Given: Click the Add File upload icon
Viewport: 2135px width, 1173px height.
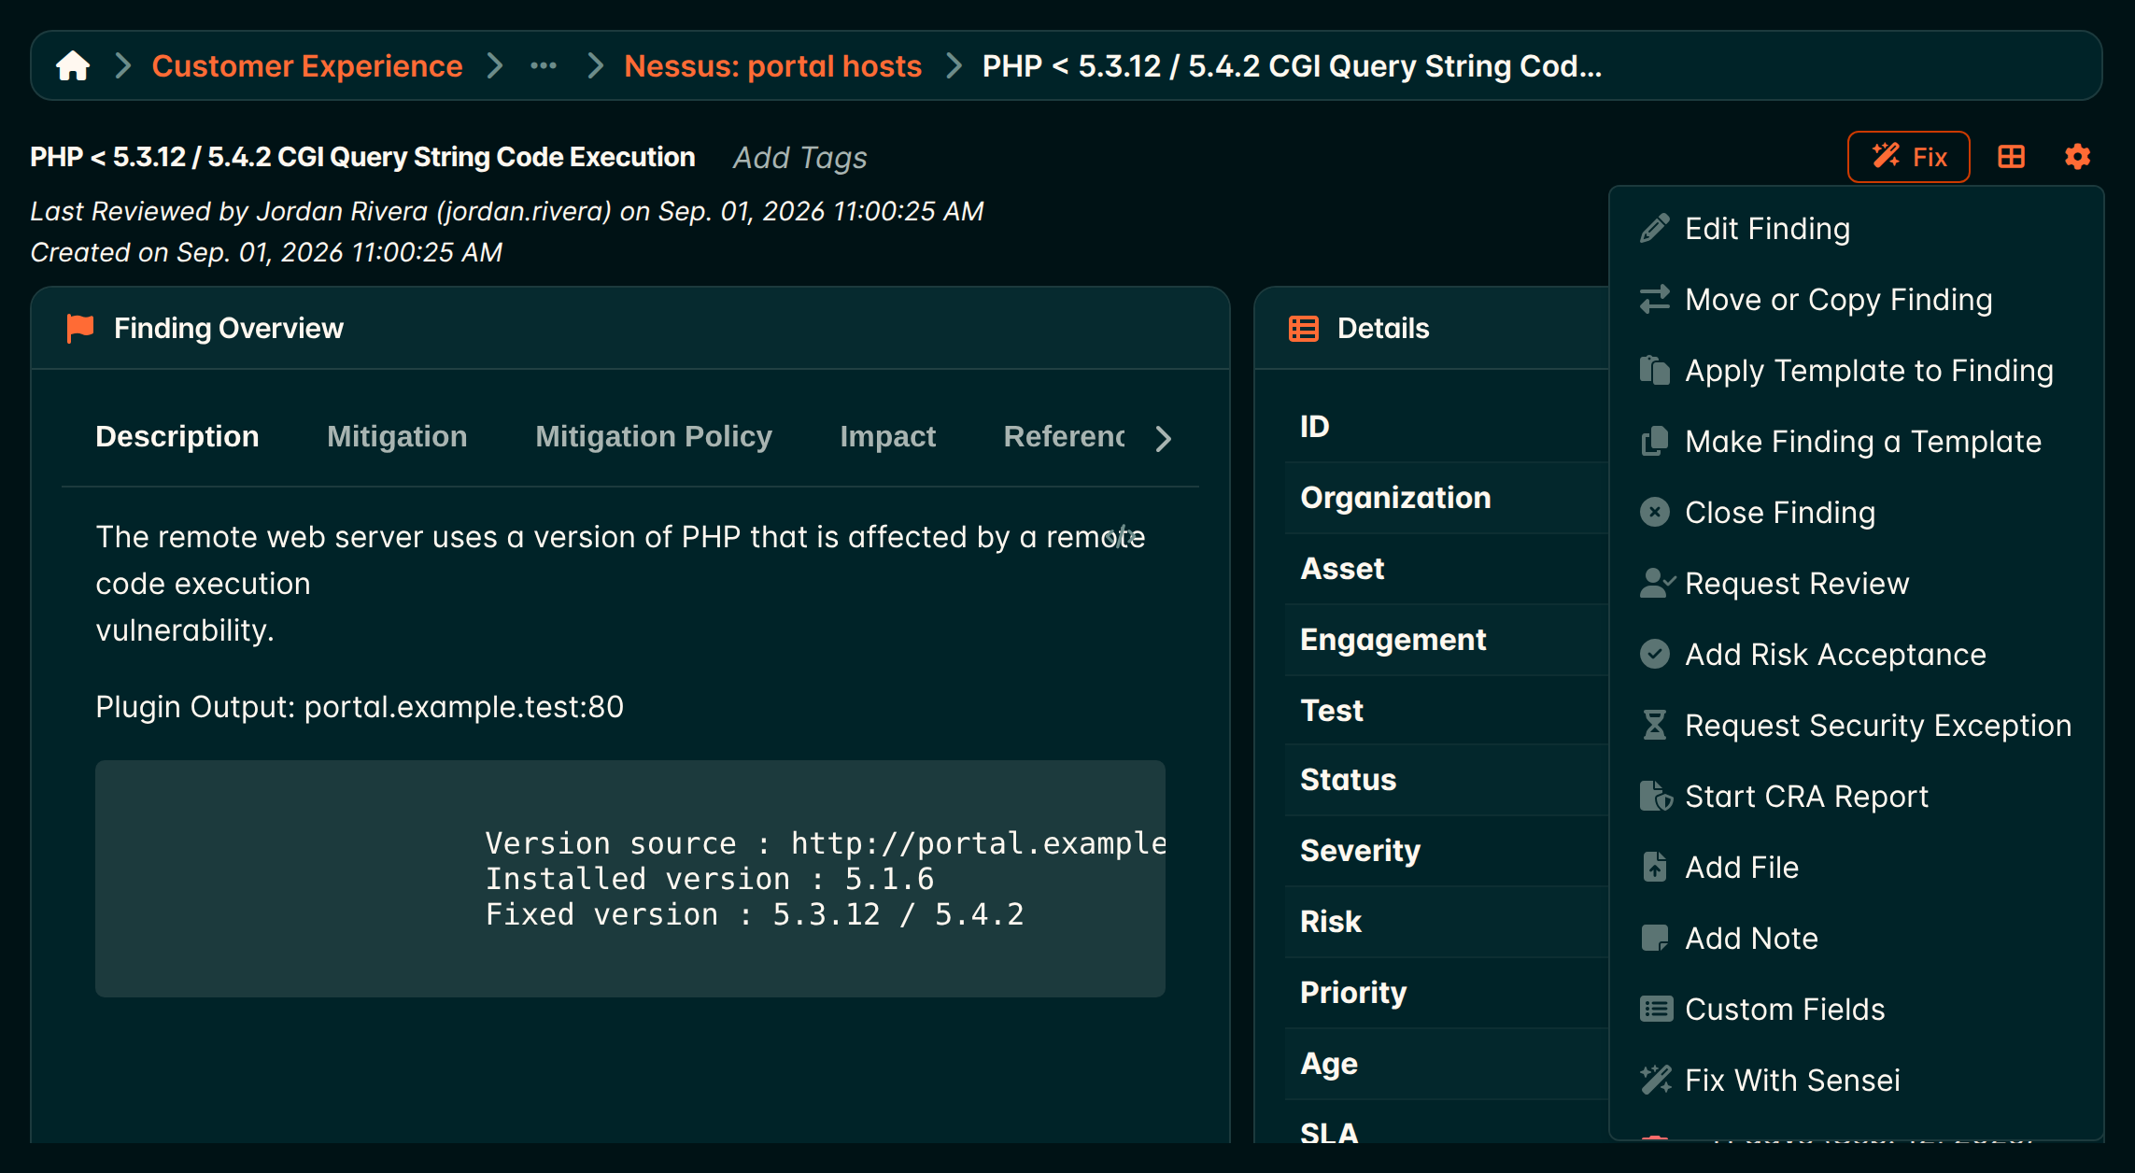Looking at the screenshot, I should click(1655, 868).
